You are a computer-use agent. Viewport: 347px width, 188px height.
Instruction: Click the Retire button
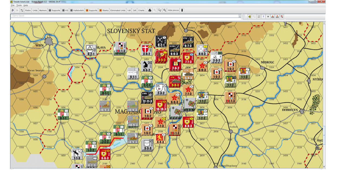[28, 10]
